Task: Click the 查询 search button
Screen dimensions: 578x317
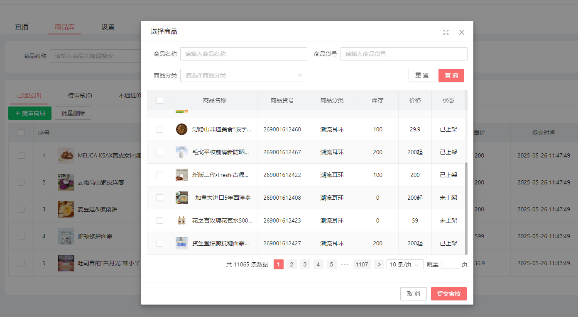Action: 451,75
